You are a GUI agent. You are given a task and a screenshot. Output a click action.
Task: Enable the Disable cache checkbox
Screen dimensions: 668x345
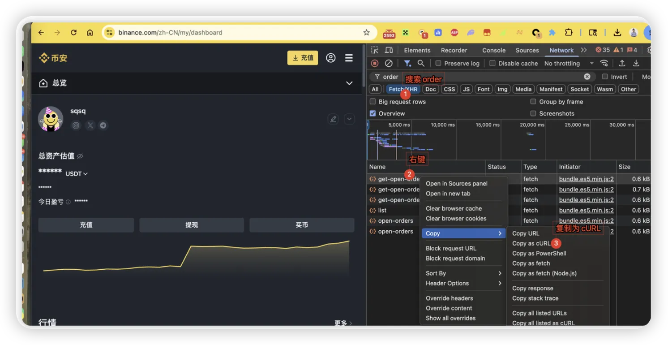(x=492, y=64)
